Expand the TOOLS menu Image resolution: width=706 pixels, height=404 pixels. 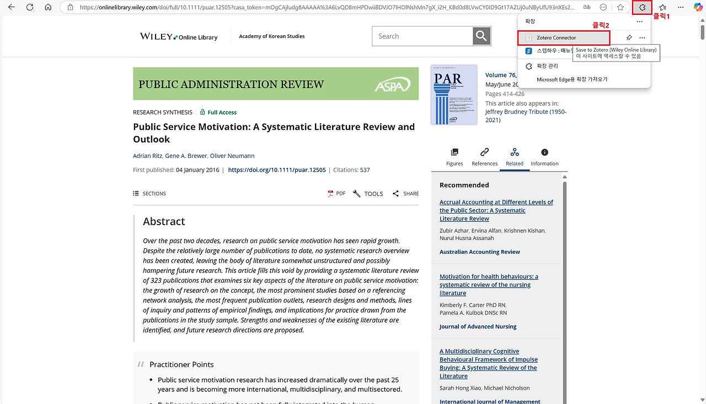coord(368,194)
